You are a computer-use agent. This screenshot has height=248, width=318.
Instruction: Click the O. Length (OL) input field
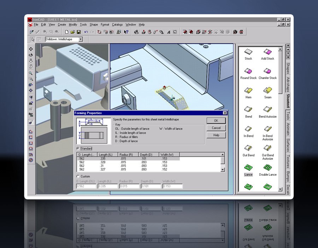click(86, 186)
